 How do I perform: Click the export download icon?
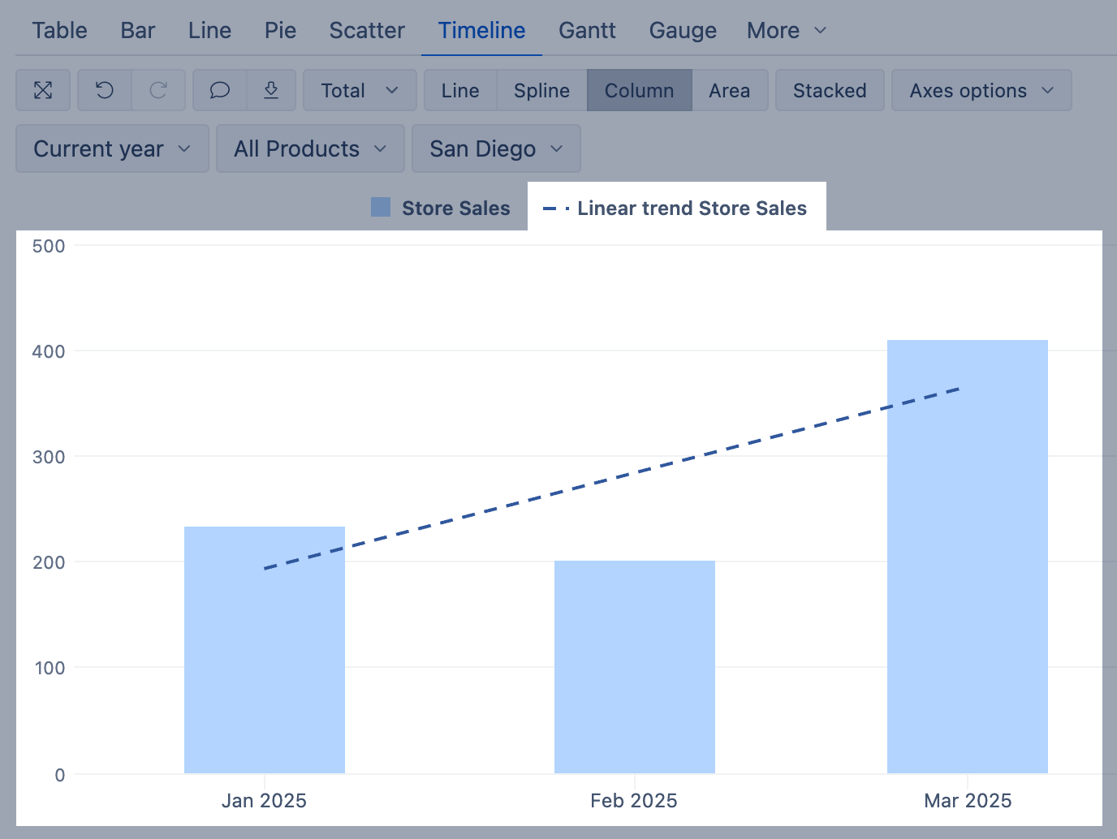coord(271,90)
